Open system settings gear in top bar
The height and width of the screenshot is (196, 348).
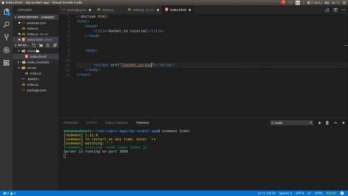(x=344, y=3)
